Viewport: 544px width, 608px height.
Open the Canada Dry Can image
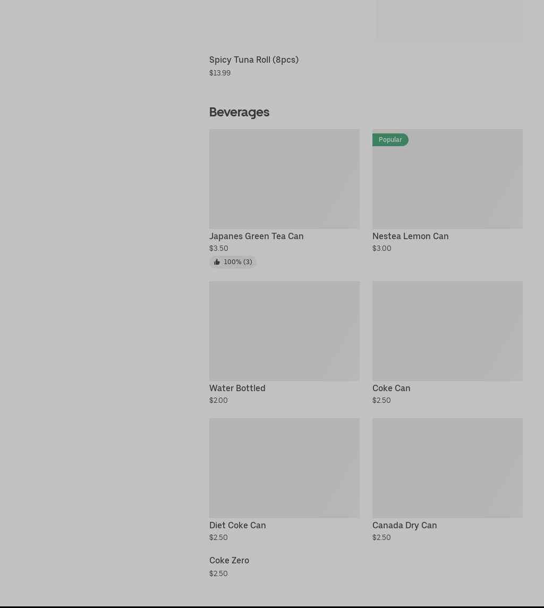click(447, 468)
